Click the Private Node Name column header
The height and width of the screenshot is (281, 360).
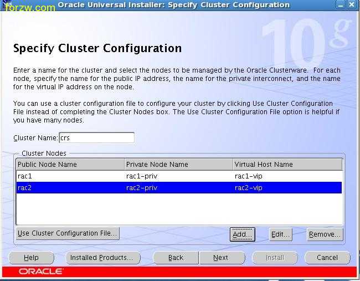click(x=178, y=165)
